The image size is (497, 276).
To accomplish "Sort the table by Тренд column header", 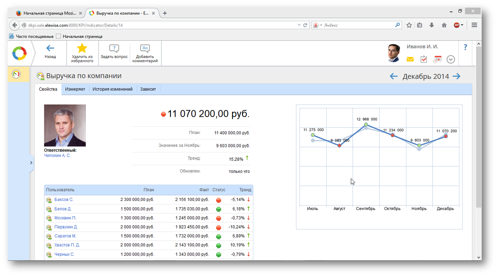I will tap(245, 190).
